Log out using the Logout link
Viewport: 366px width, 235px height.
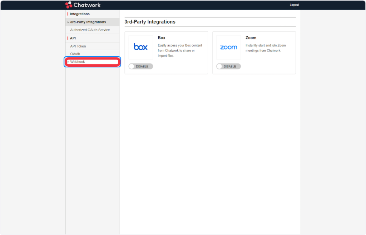294,5
